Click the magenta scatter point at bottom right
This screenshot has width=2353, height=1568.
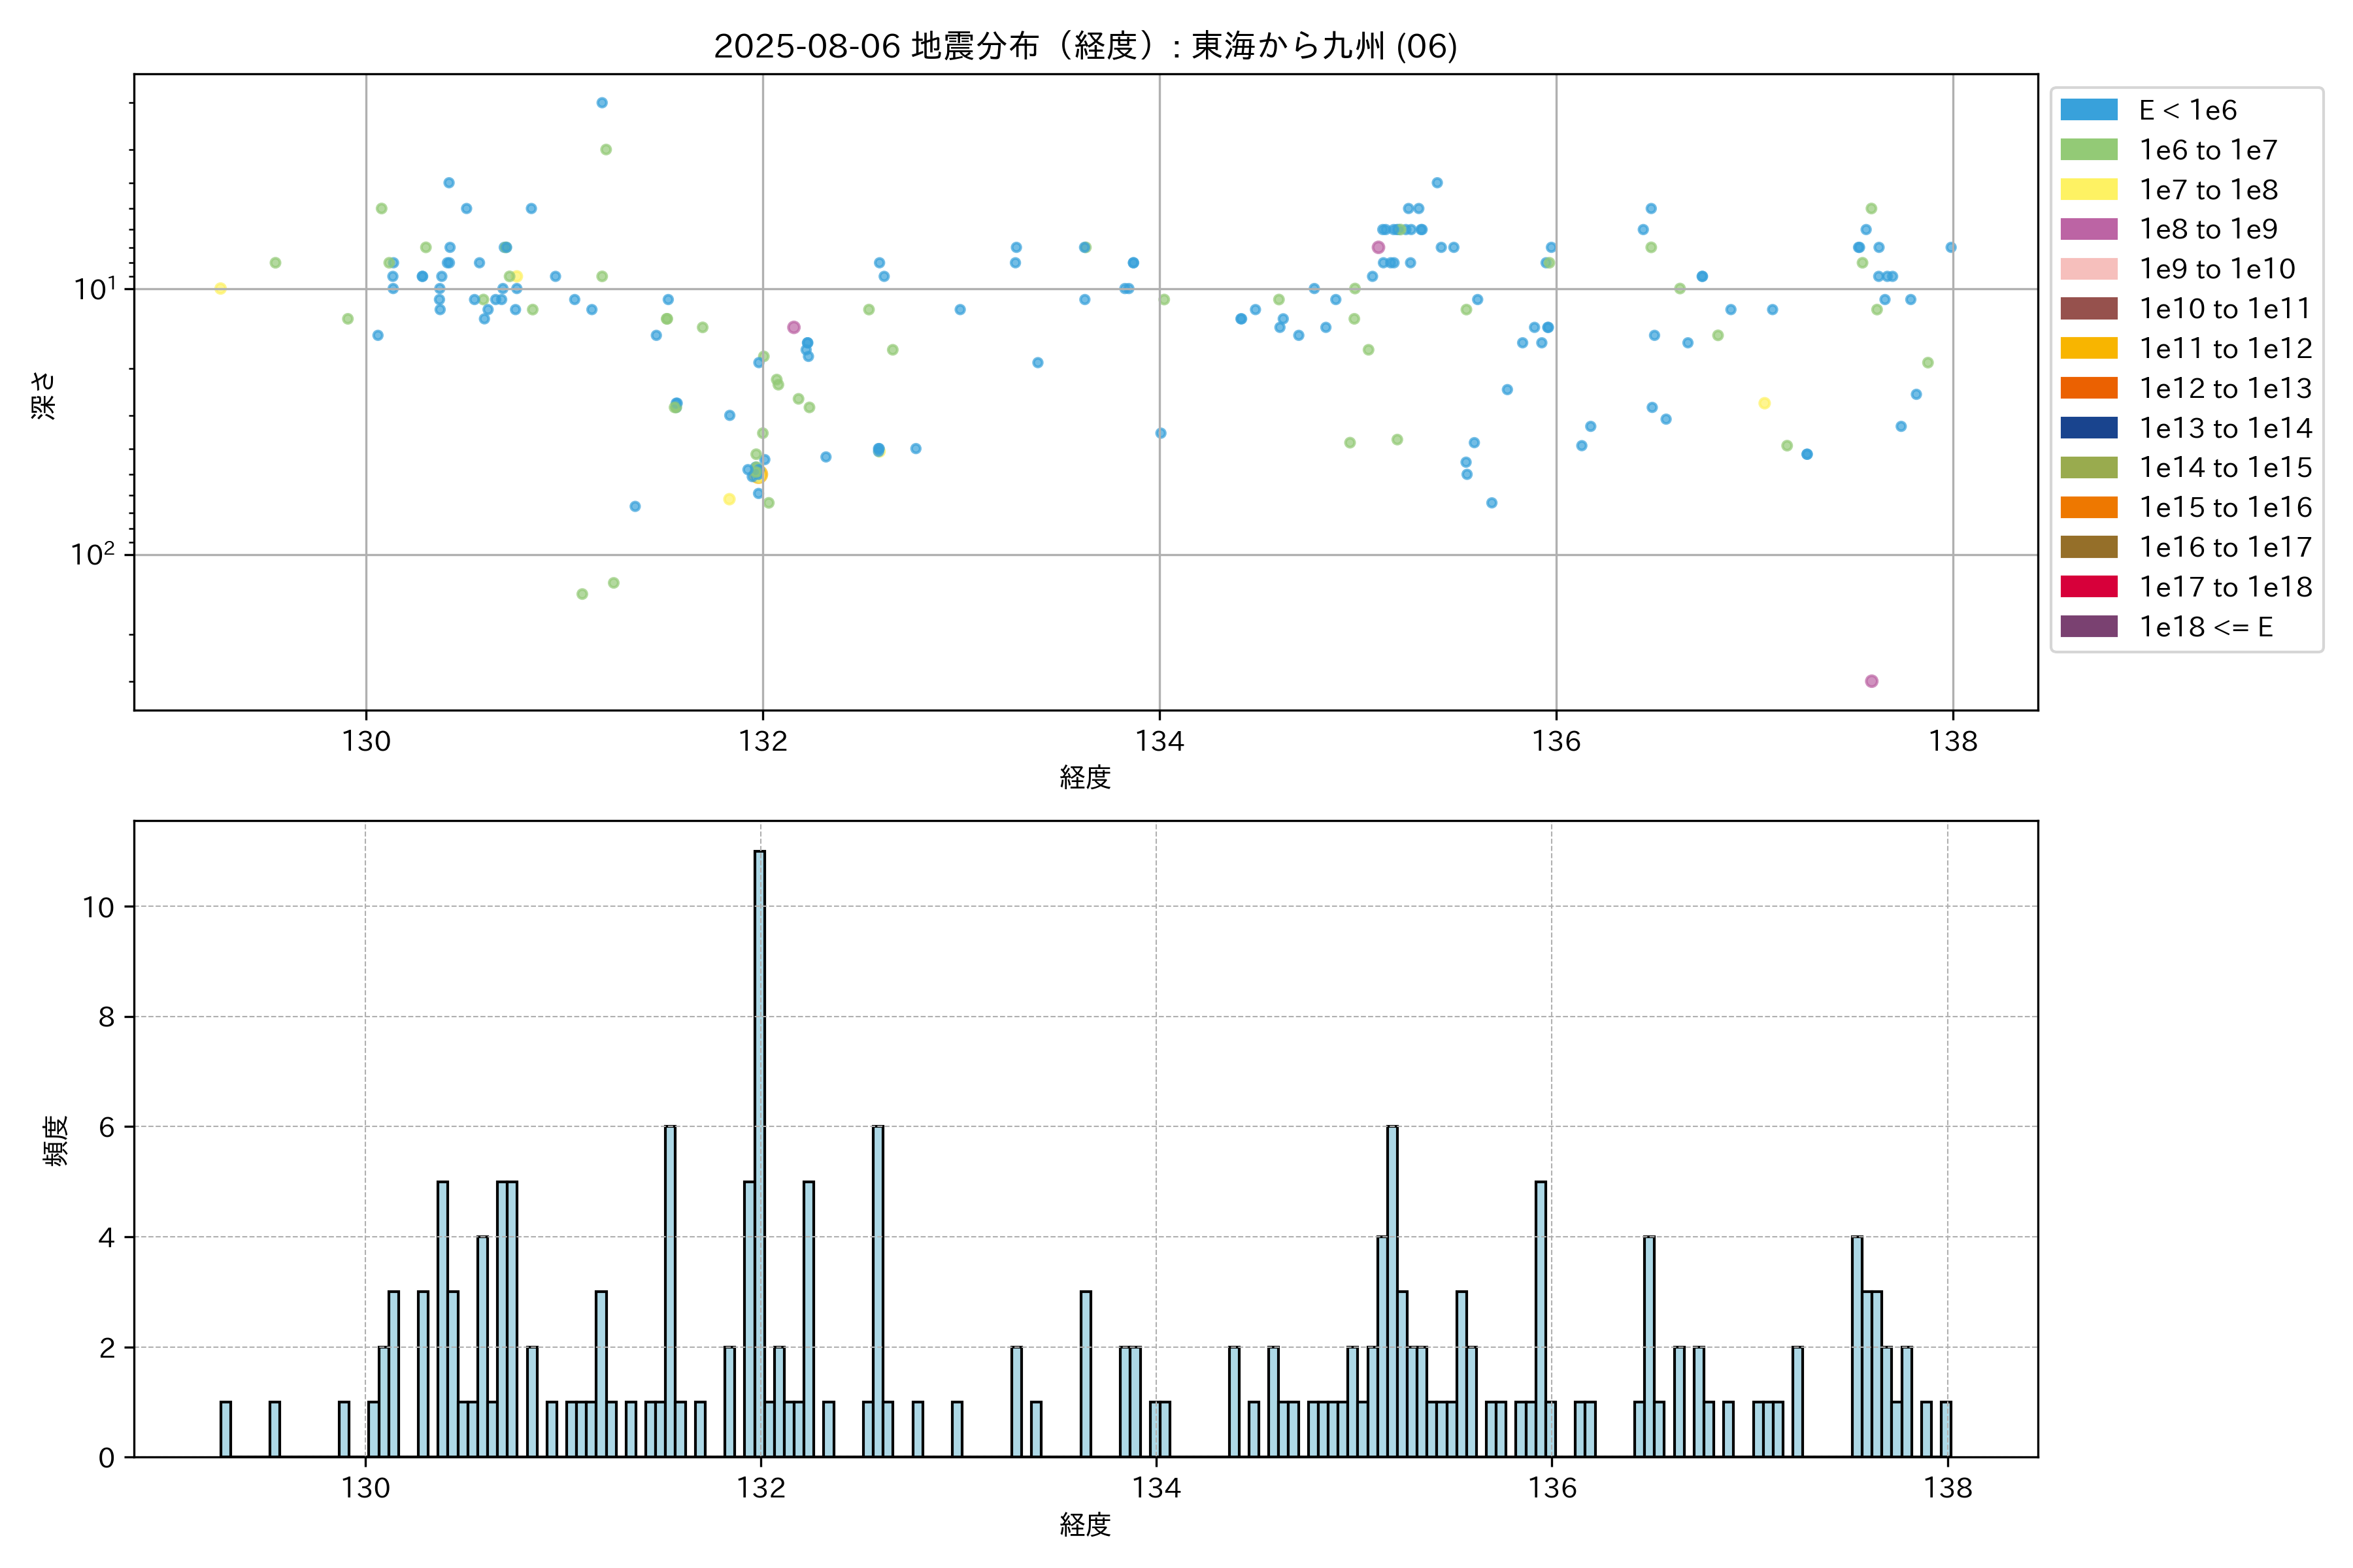pos(1871,681)
